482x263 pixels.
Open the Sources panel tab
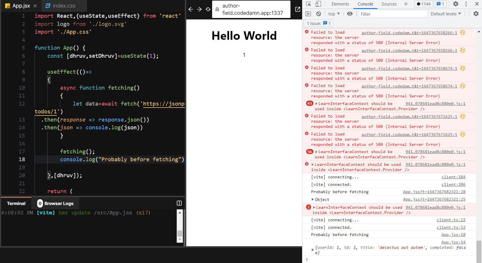(389, 4)
